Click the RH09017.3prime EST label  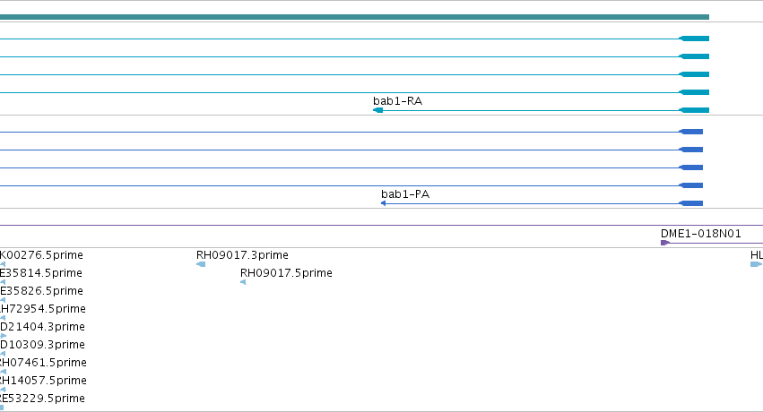[x=242, y=255]
